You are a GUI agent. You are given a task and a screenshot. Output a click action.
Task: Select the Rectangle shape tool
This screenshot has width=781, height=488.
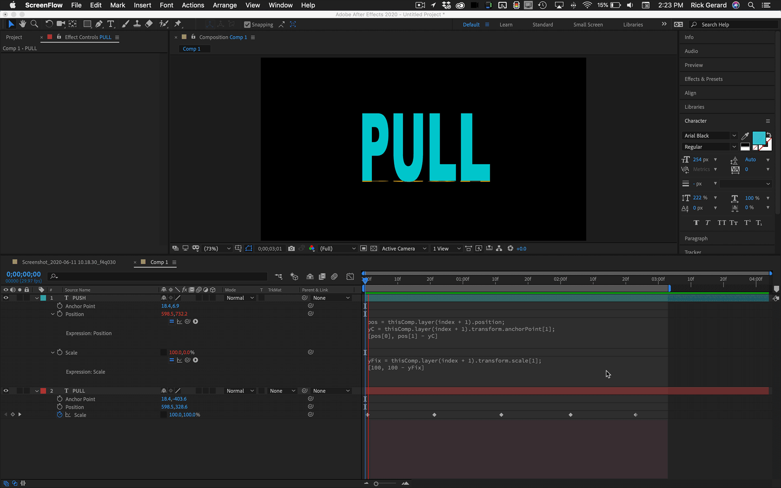[x=87, y=24]
